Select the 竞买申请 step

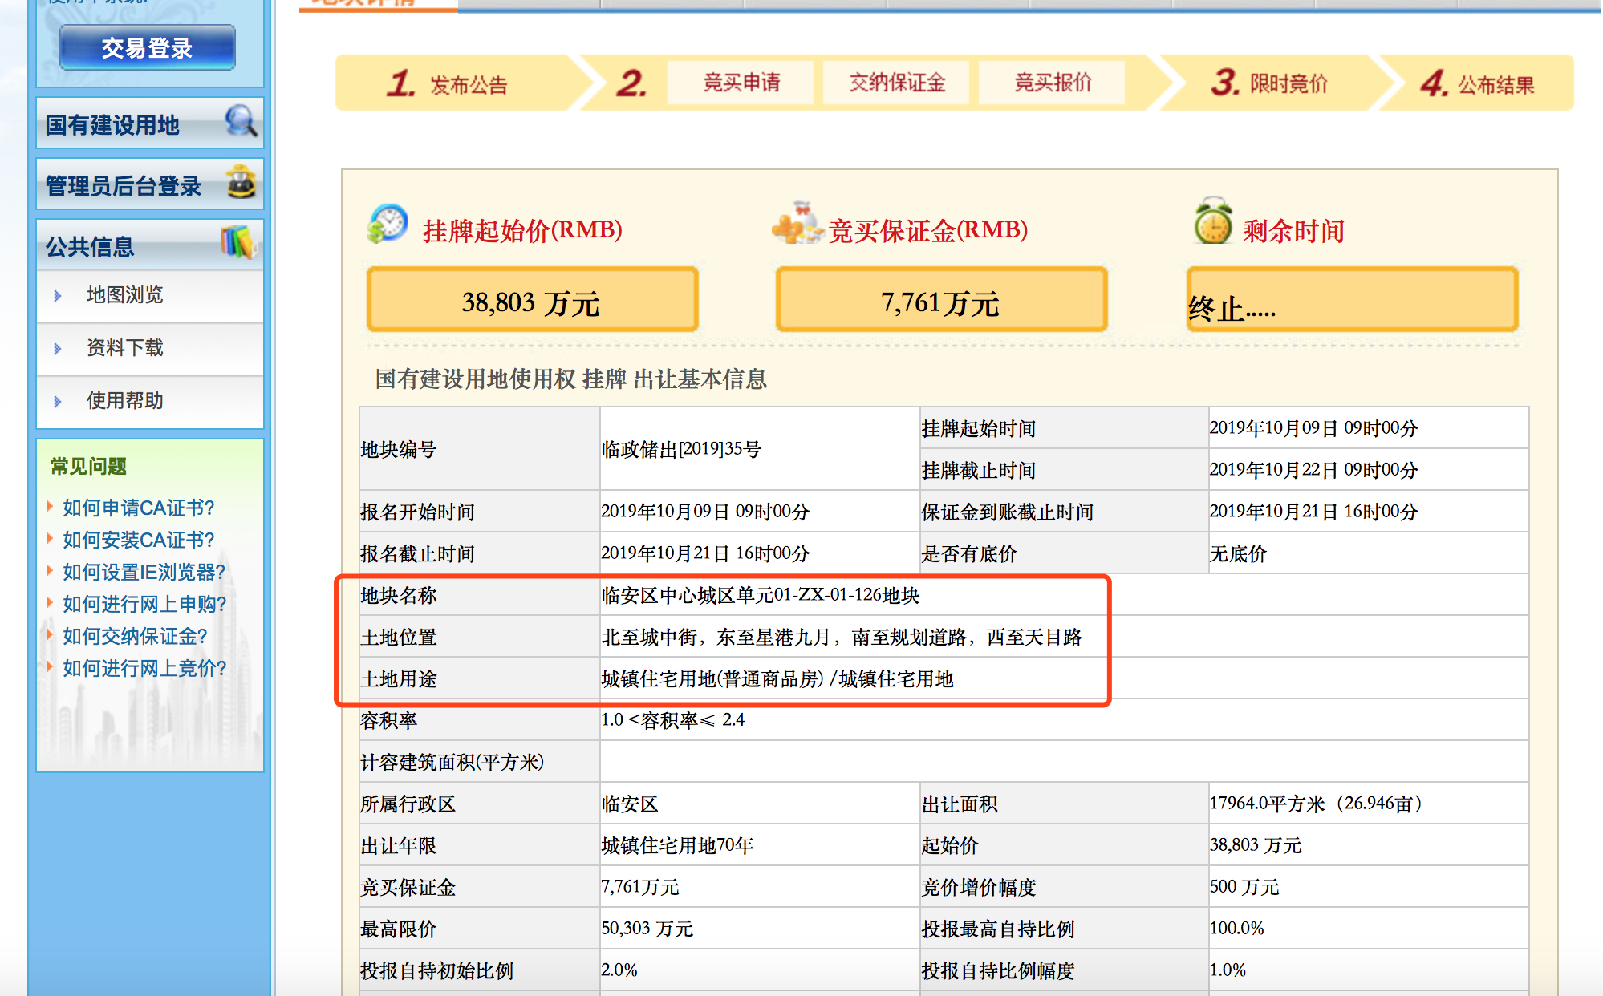tap(741, 83)
